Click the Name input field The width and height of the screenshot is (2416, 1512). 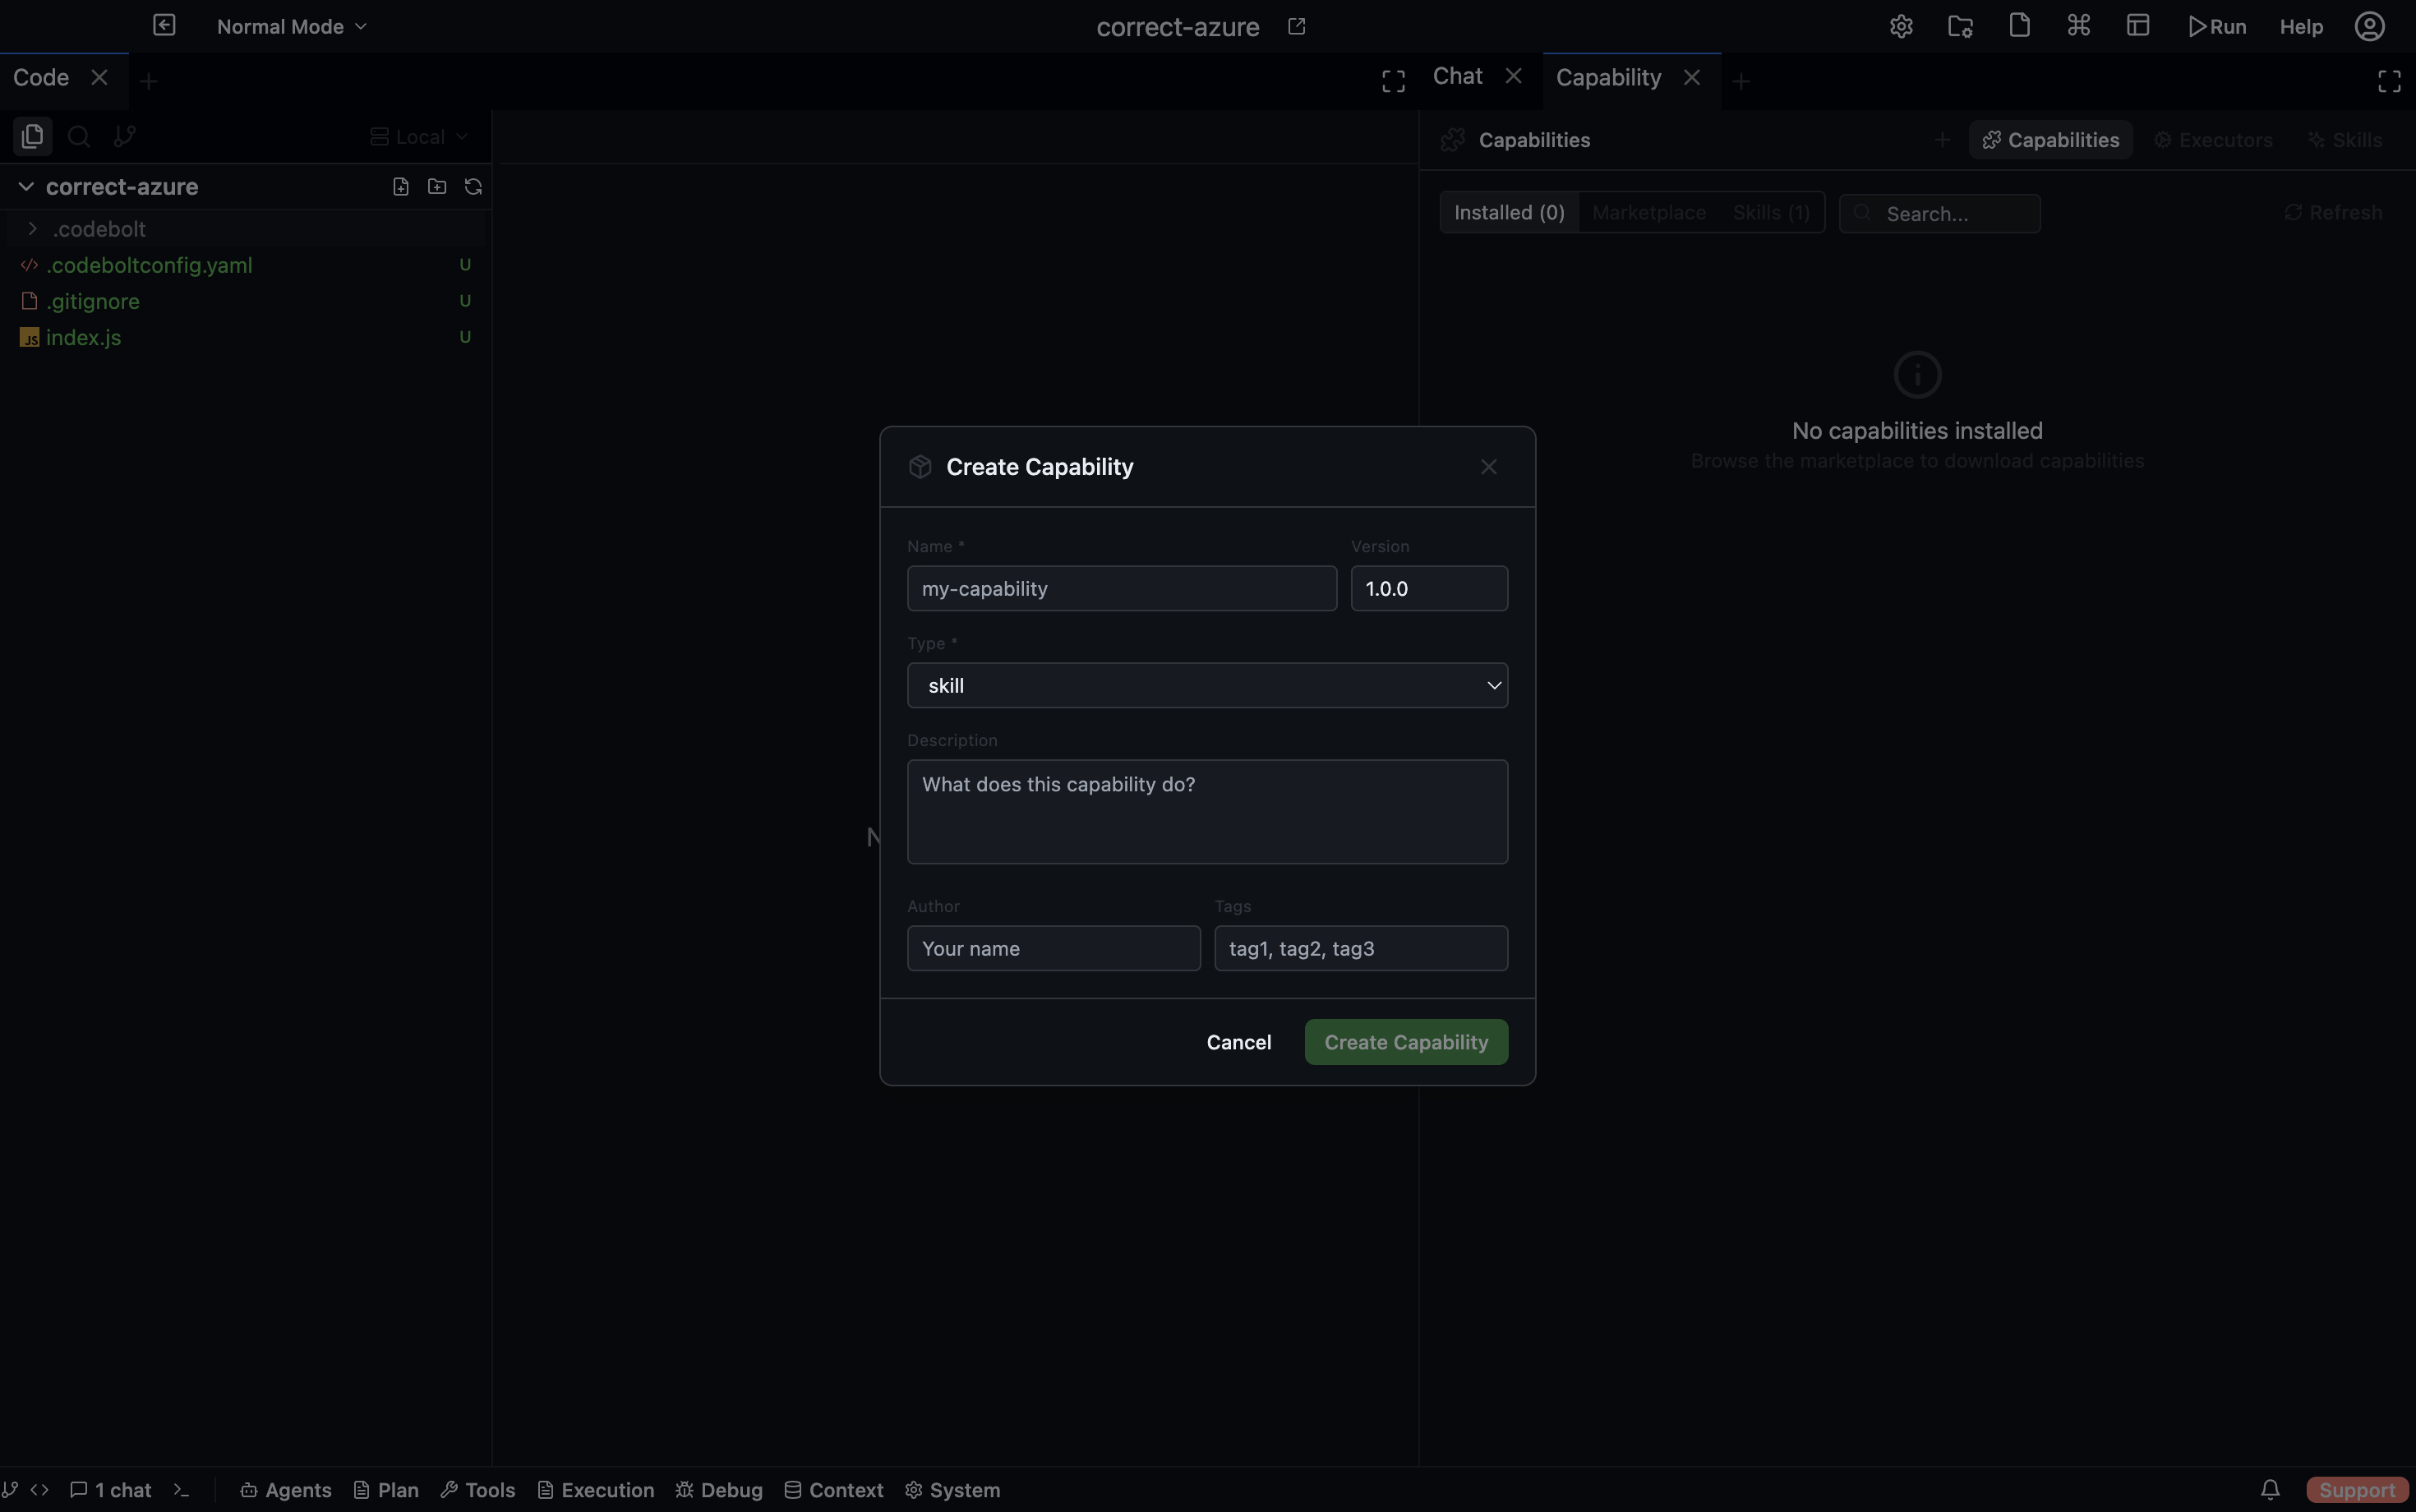pyautogui.click(x=1121, y=589)
